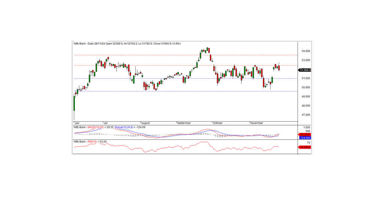381x203 pixels.
Task: Click the 51,000 price axis label
Action: point(306,78)
